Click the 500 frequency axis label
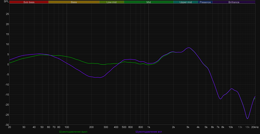 pos(124,127)
